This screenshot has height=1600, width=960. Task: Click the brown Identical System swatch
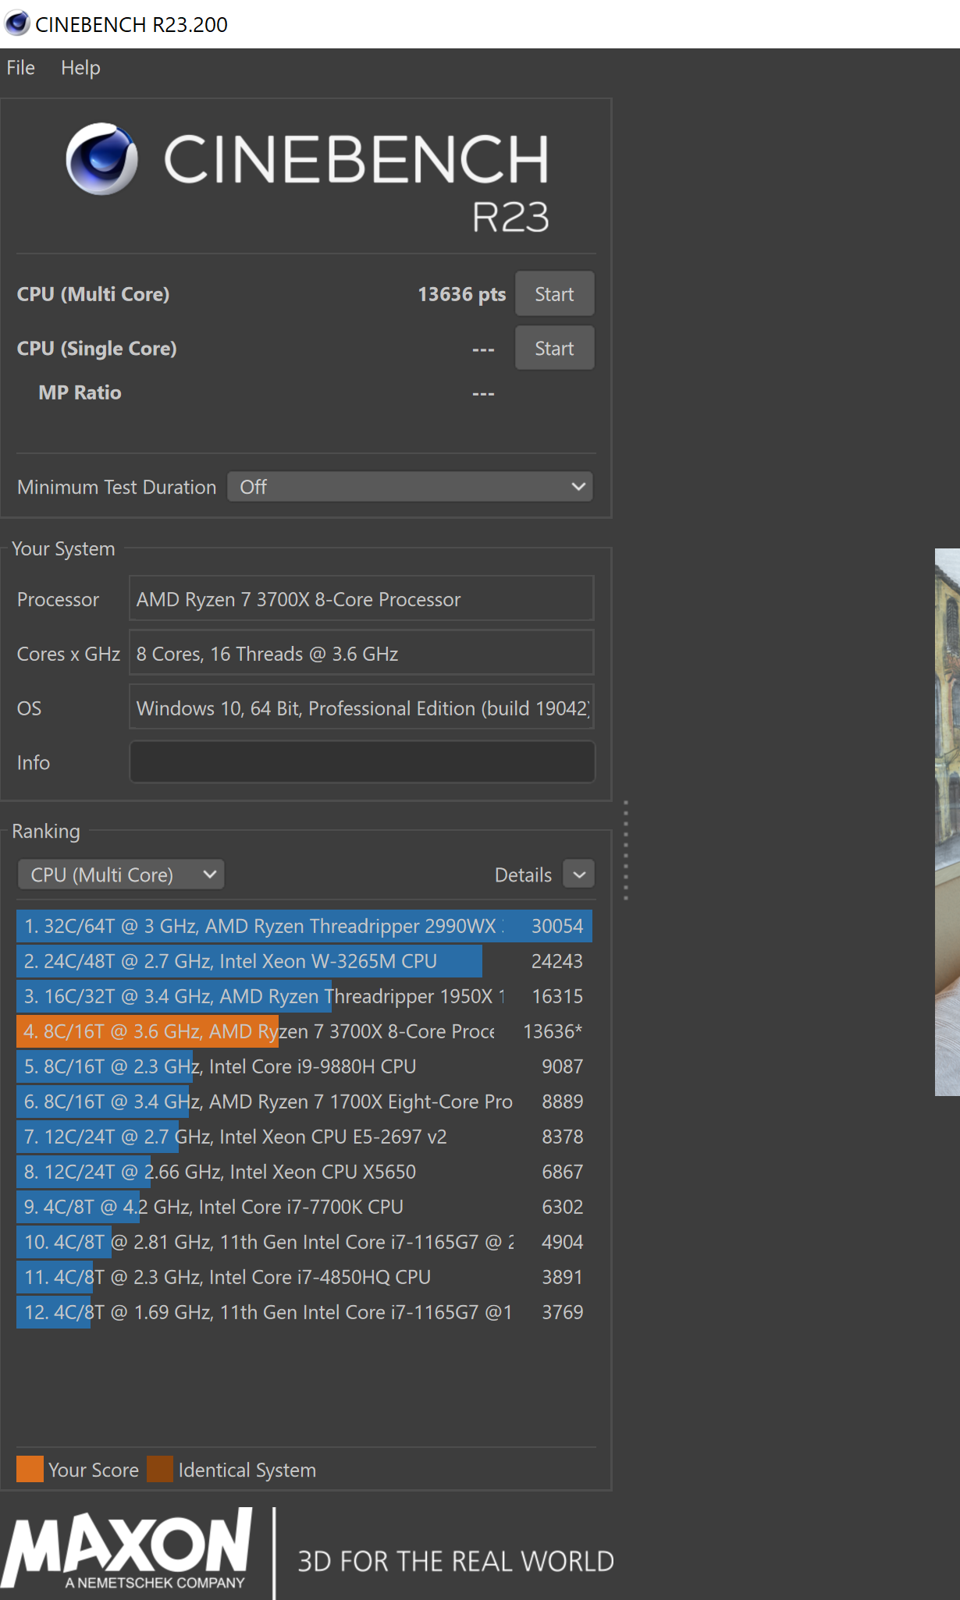click(160, 1469)
